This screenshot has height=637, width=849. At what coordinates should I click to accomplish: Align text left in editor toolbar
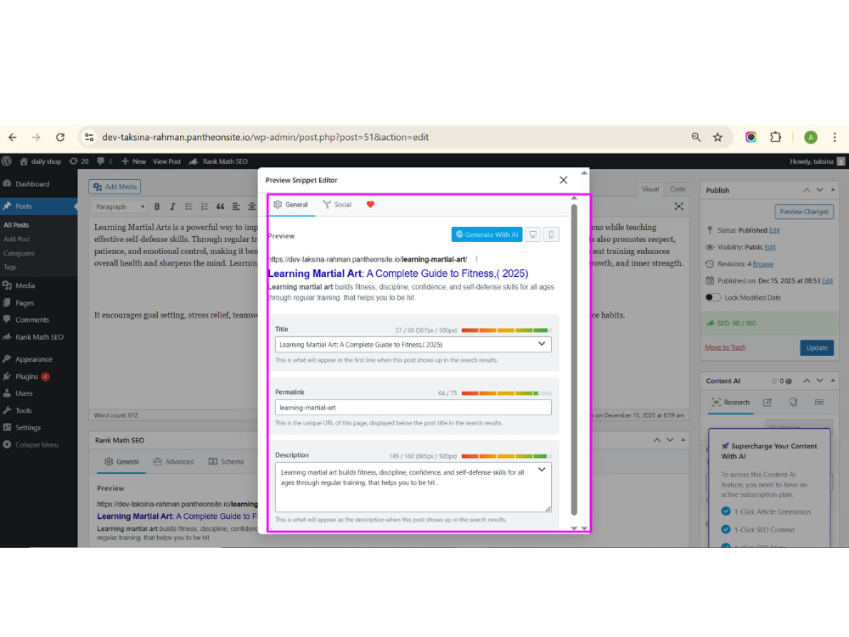[236, 206]
